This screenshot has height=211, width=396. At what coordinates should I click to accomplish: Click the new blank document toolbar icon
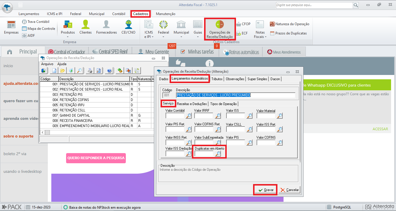point(54,70)
